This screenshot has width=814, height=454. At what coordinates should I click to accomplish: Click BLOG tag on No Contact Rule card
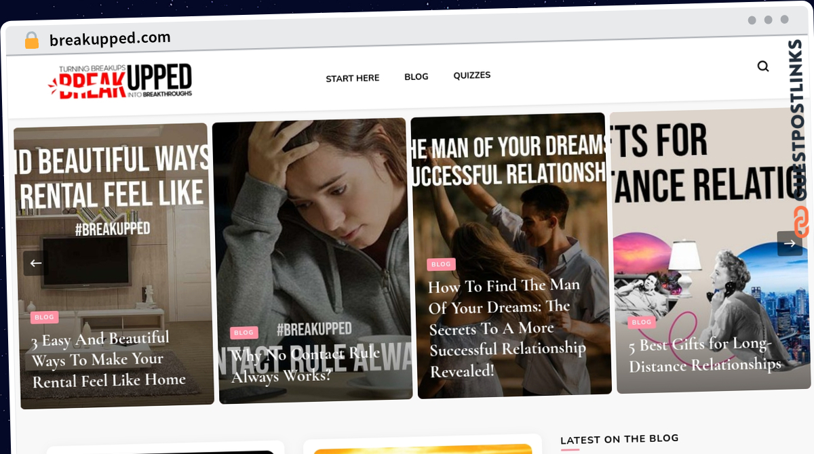244,333
